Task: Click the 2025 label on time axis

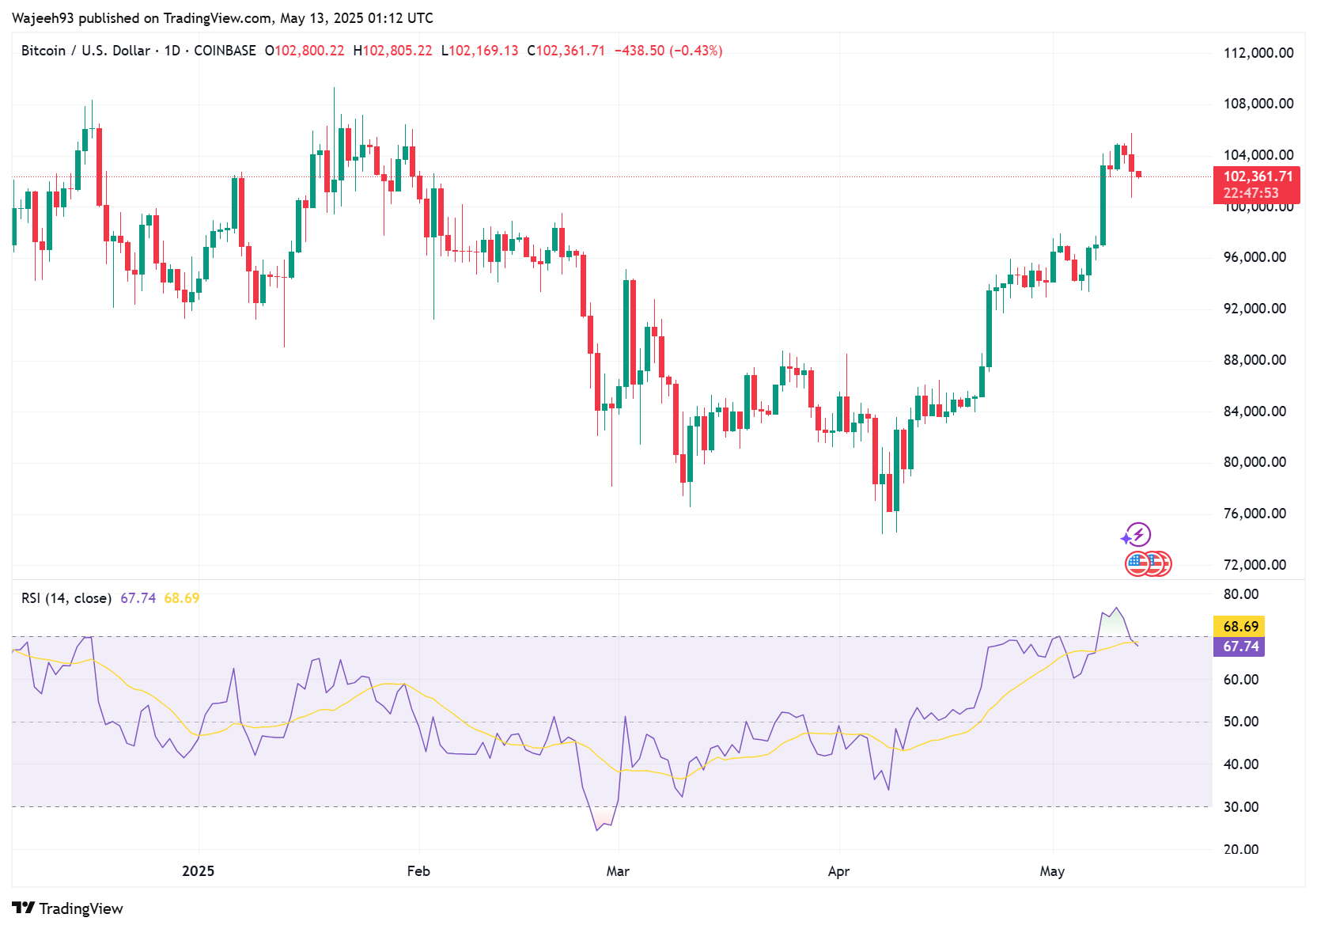Action: coord(198,870)
